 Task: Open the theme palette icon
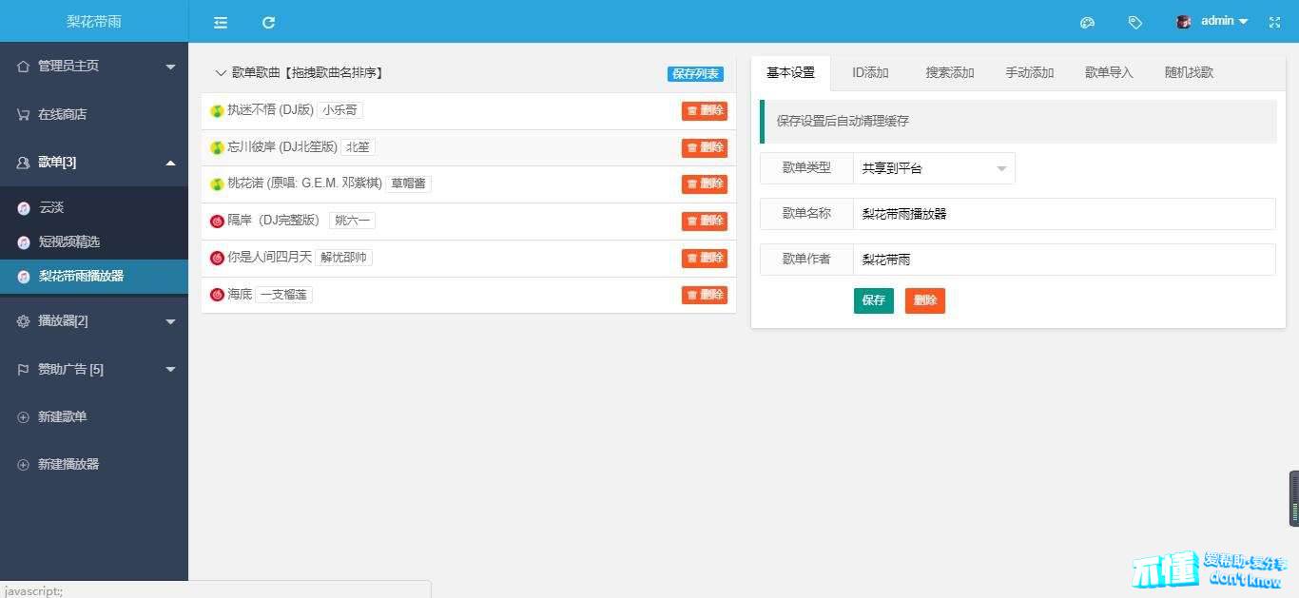point(1088,22)
